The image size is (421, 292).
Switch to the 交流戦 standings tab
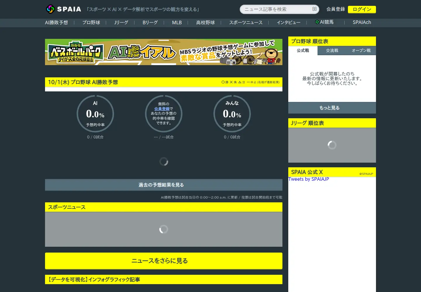[x=332, y=51]
